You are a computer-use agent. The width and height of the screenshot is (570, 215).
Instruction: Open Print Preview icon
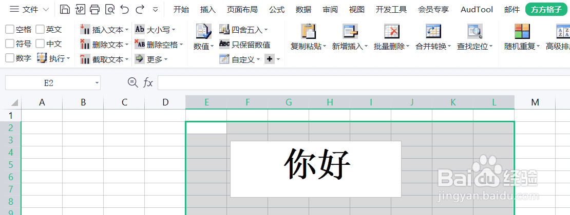coord(110,9)
